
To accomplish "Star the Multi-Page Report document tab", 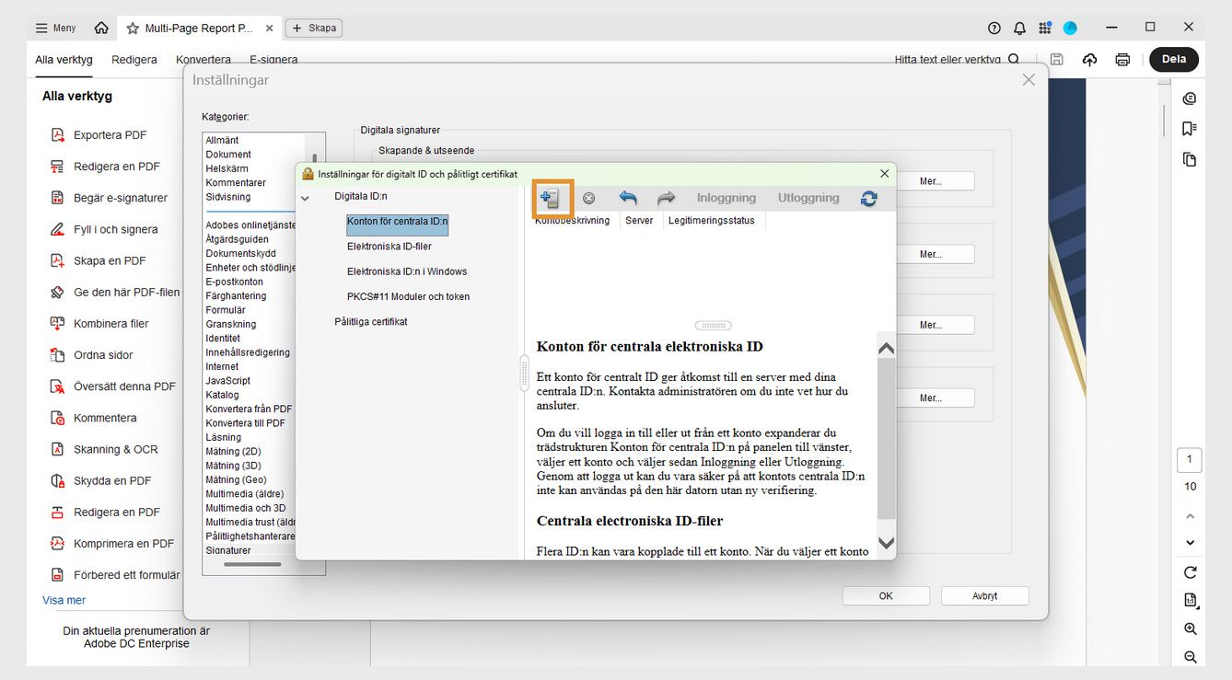I will click(133, 29).
